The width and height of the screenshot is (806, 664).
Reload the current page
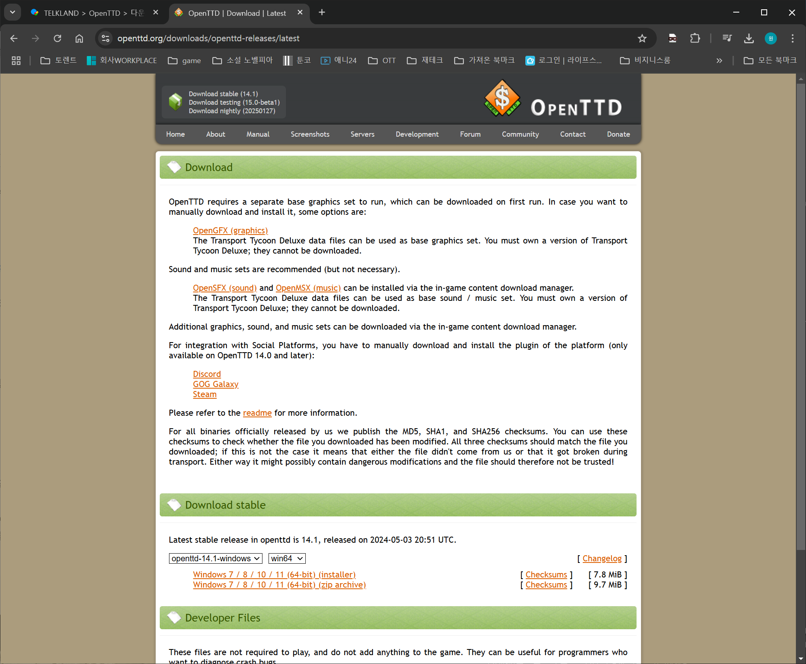pyautogui.click(x=57, y=38)
